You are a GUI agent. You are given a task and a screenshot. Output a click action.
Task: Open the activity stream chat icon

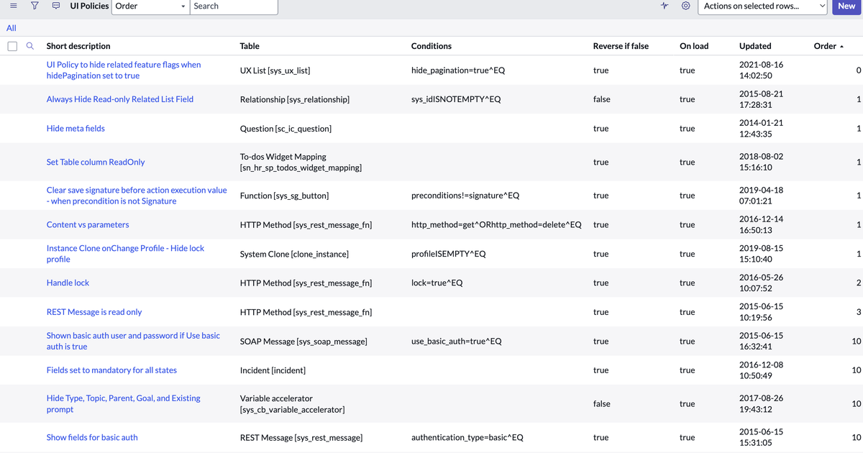tap(56, 6)
